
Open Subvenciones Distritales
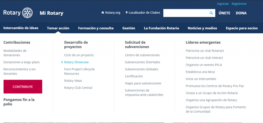(143, 62)
